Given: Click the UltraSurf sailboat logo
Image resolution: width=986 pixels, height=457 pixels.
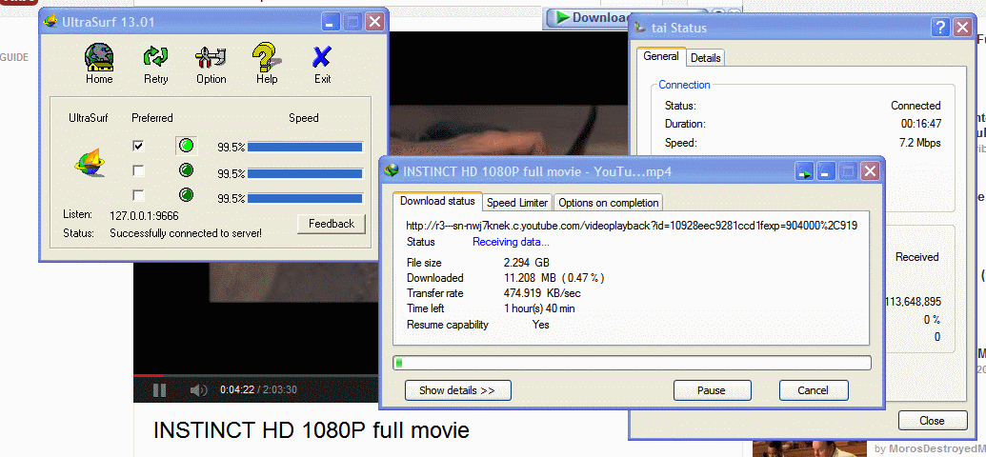Looking at the screenshot, I should [x=89, y=163].
